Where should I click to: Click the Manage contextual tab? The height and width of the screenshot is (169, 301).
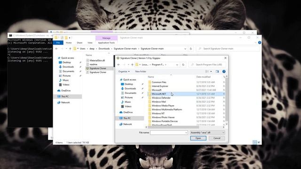click(106, 38)
